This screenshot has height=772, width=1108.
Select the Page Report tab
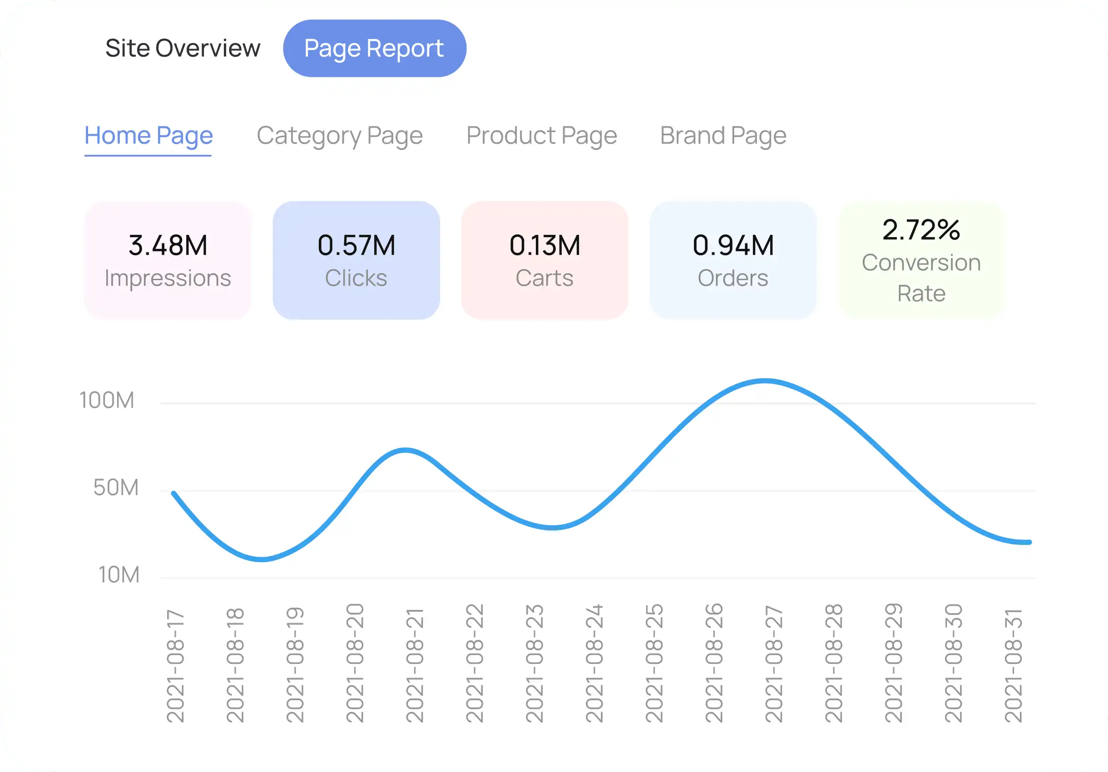[x=374, y=48]
